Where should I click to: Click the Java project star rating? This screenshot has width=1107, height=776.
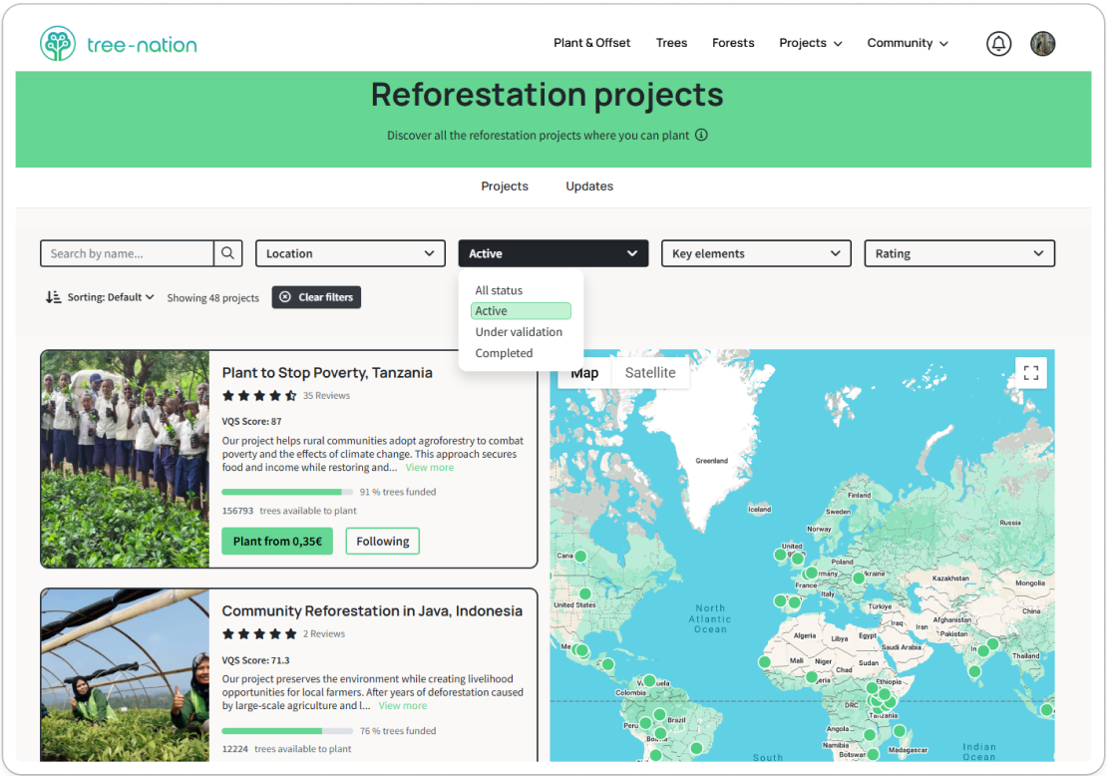click(259, 634)
